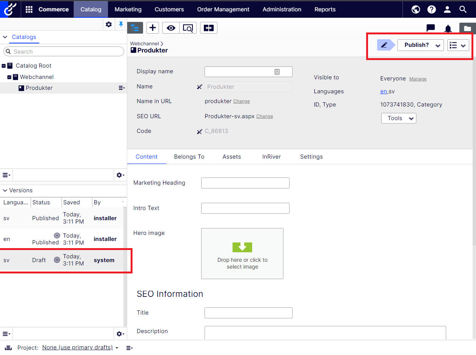Collapse the Webchannel tree node

(x=9, y=77)
